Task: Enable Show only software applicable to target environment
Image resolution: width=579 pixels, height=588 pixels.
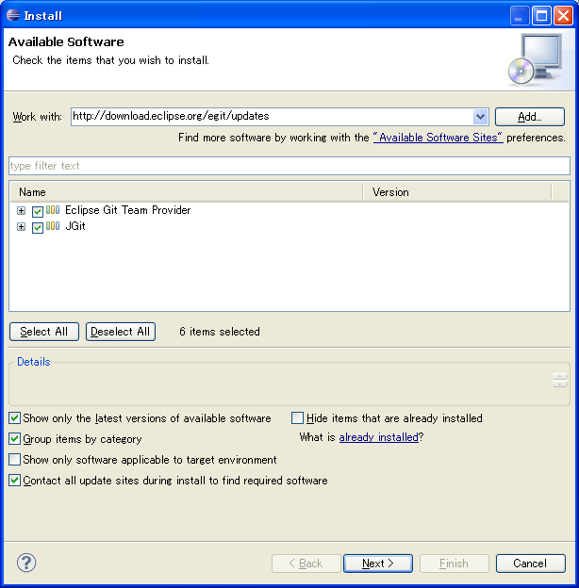Action: [15, 459]
